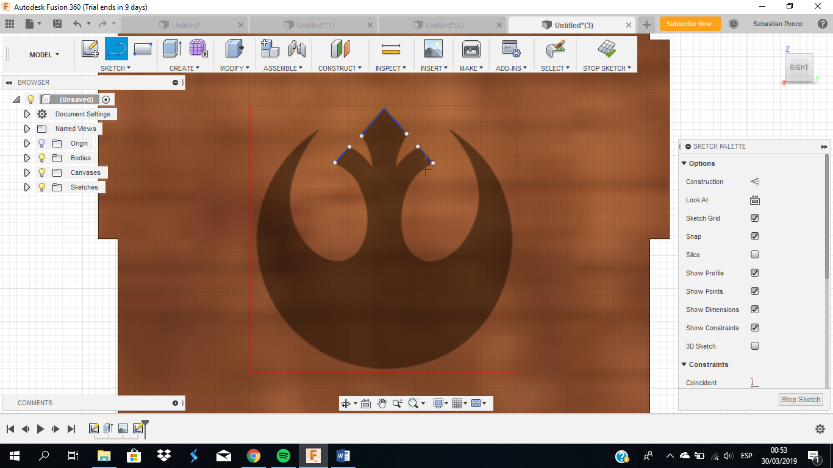Click the Measure ruler icon
Image resolution: width=833 pixels, height=468 pixels.
(x=390, y=49)
